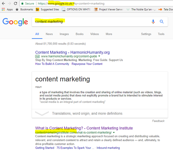Click the 'content marketing' definition heading

click(63, 79)
